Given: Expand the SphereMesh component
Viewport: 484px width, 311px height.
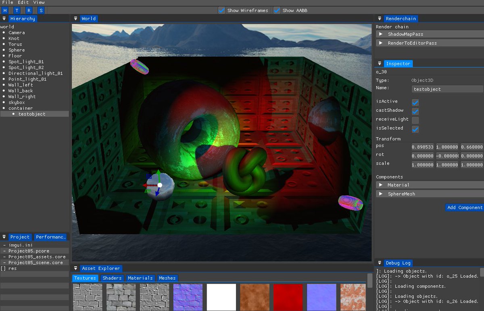Looking at the screenshot, I should click(430, 194).
